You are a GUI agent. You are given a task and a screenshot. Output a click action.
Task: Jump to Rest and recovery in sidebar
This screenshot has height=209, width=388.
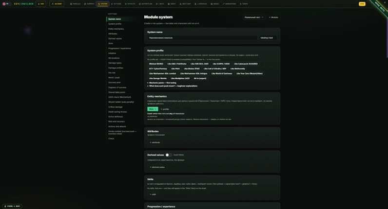(x=116, y=122)
